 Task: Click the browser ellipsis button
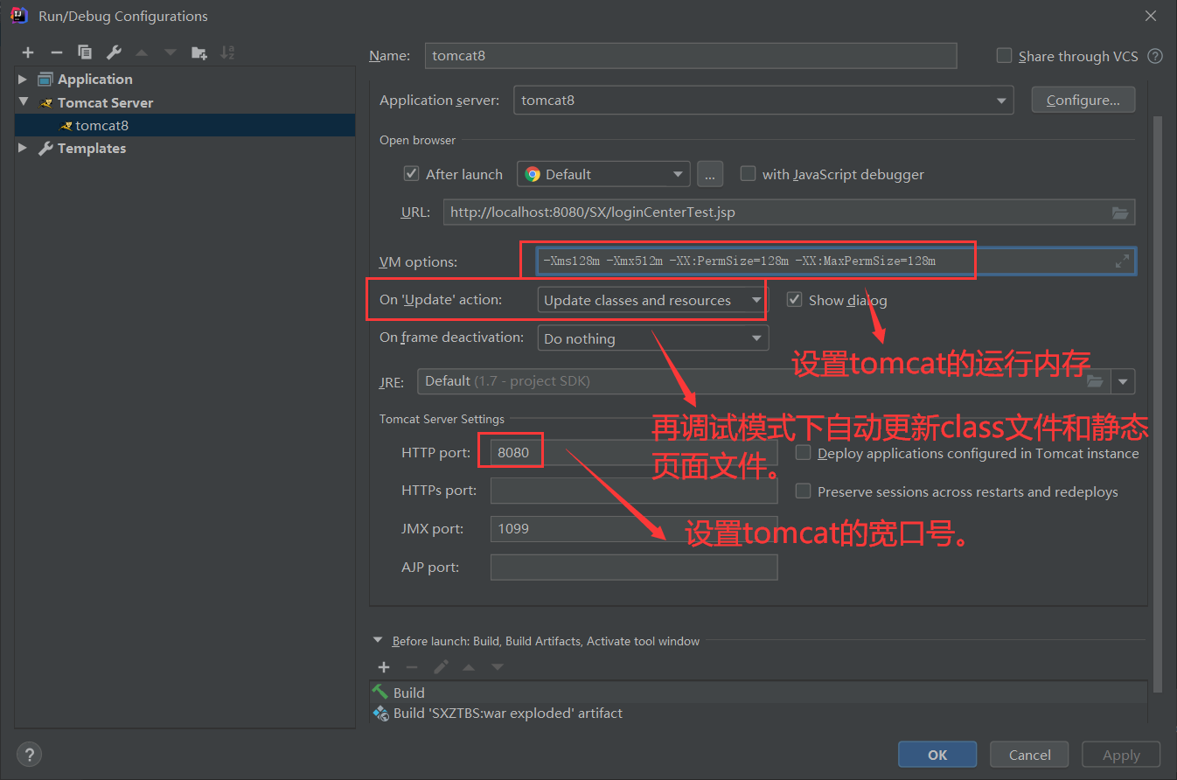pyautogui.click(x=710, y=174)
